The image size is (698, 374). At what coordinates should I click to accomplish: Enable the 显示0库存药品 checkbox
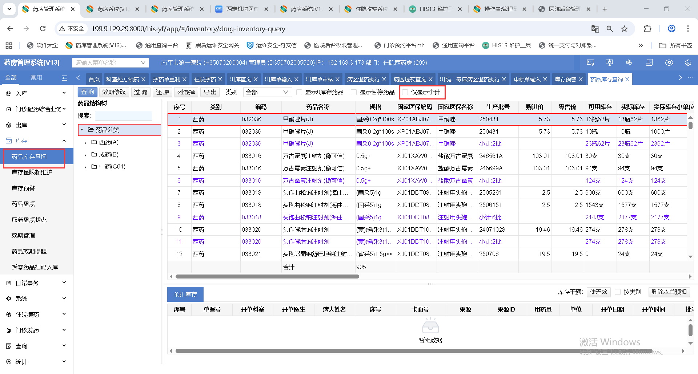click(x=299, y=92)
